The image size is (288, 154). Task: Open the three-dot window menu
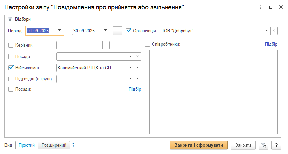[261, 7]
